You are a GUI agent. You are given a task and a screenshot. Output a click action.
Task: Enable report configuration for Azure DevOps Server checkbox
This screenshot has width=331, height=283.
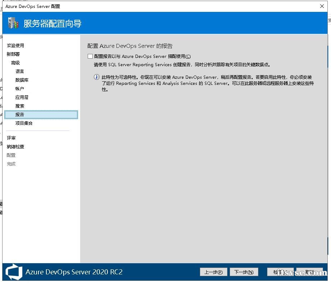90,56
